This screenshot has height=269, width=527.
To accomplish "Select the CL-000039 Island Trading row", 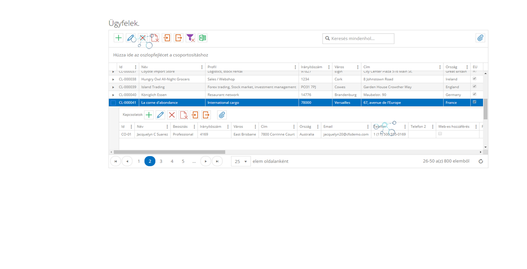I will [x=296, y=87].
